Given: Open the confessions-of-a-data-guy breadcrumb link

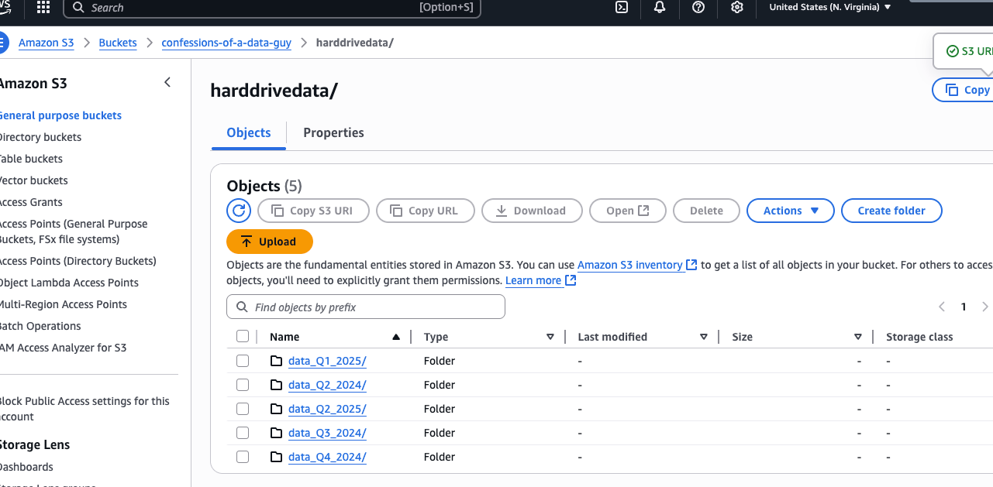Looking at the screenshot, I should [x=226, y=43].
